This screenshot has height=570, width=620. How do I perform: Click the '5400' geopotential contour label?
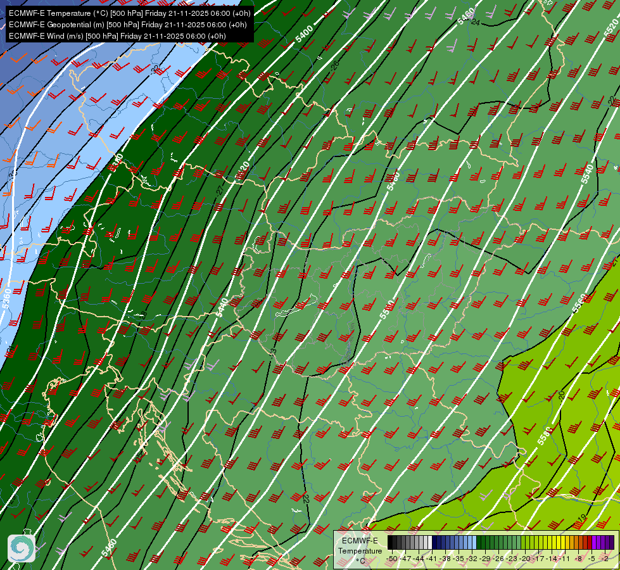(304, 34)
